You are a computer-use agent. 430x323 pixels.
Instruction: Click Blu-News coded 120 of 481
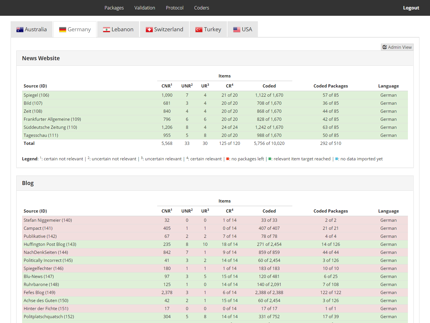(x=269, y=276)
